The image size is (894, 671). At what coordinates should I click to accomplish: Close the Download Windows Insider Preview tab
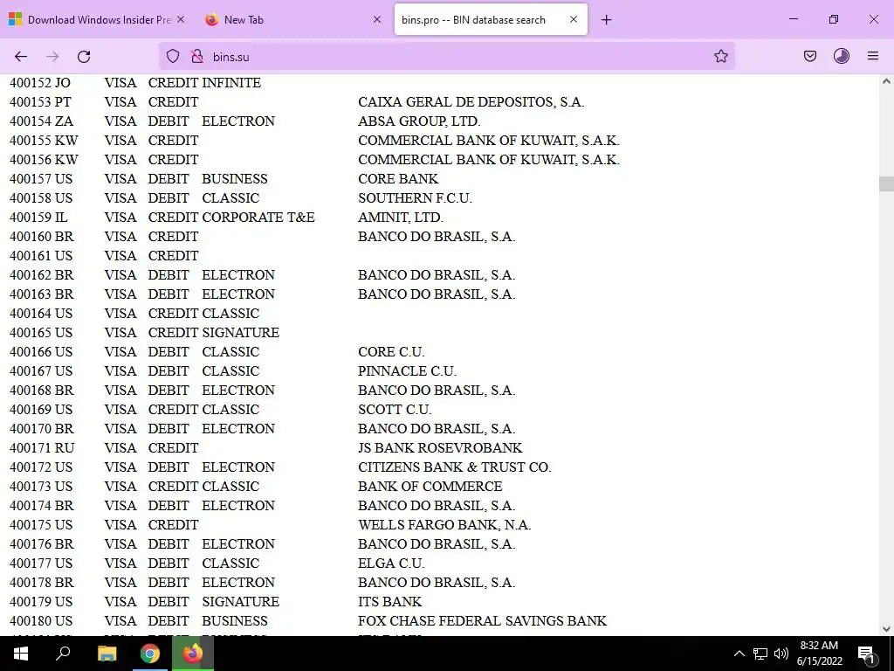click(x=181, y=19)
